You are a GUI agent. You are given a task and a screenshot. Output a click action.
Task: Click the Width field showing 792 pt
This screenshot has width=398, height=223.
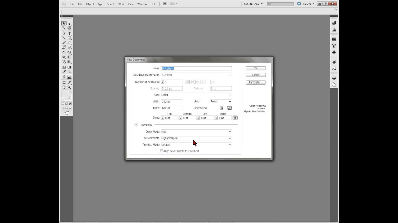click(x=172, y=101)
